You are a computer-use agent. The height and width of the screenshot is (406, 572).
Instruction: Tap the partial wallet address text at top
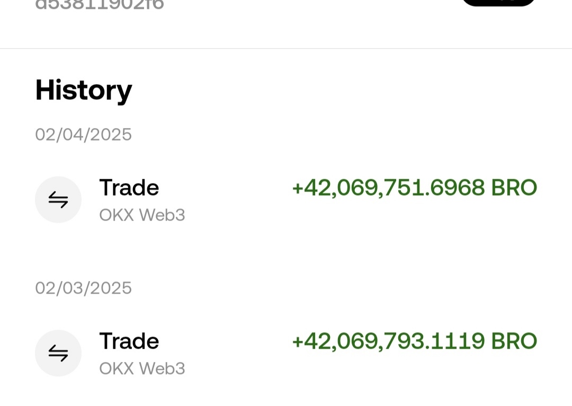click(x=99, y=4)
